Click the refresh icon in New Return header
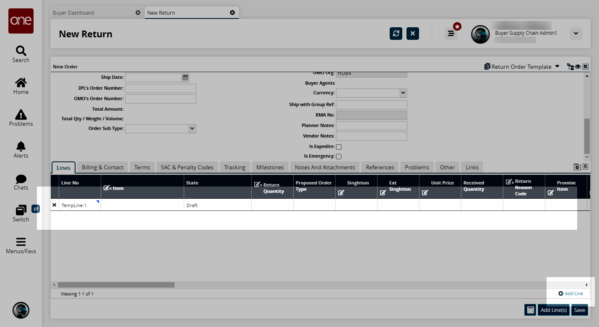 click(x=396, y=34)
